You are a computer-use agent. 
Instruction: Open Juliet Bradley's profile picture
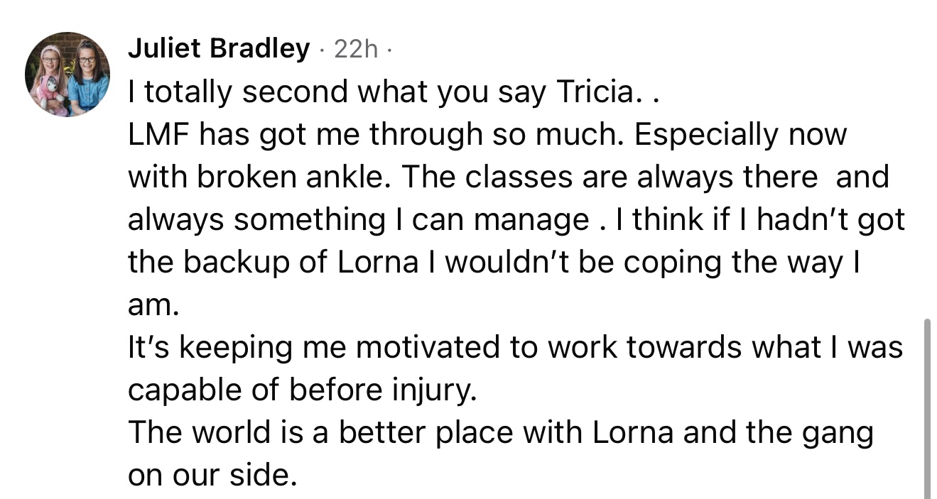click(68, 75)
